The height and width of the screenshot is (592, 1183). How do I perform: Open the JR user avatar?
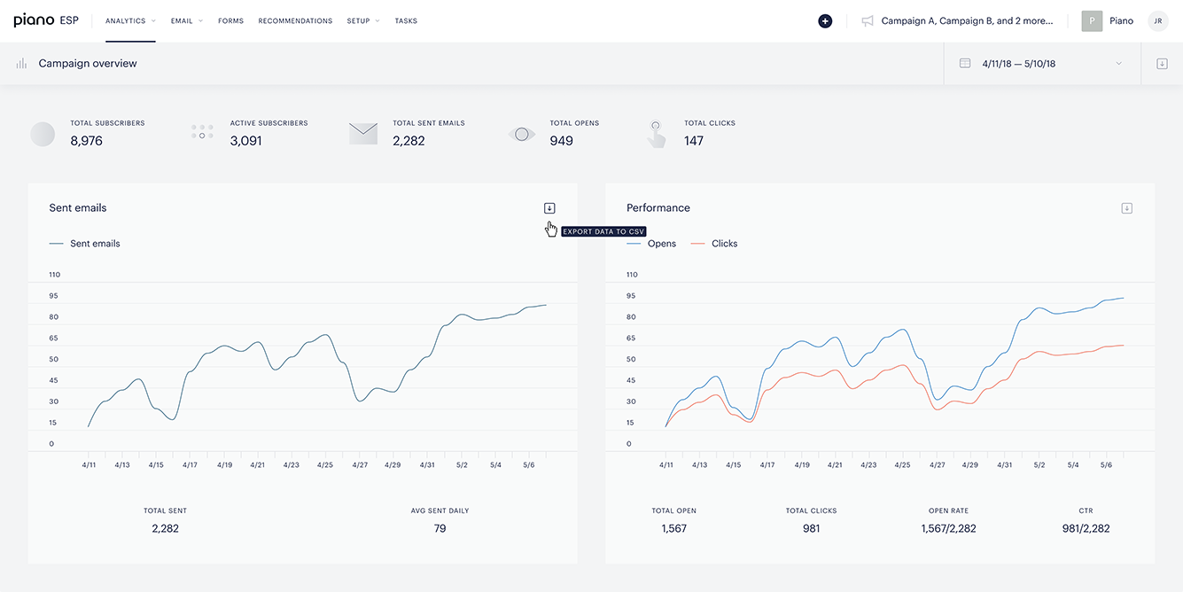pos(1157,21)
